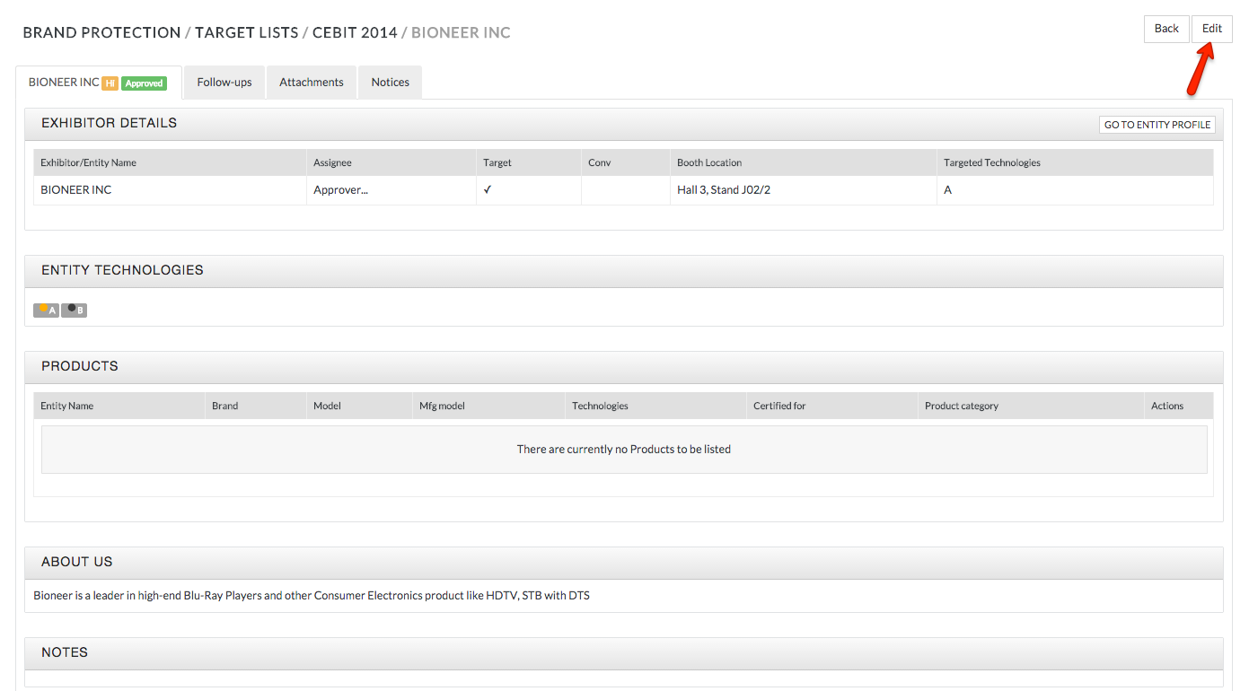1249x691 pixels.
Task: Click the Hall 3, Stand J02/2 location
Action: pyautogui.click(x=724, y=189)
